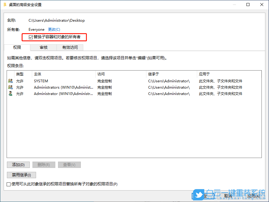Enable 使用可从此对象继承的权限项目替换所有子对象的权限项目
The image size is (269, 202).
coord(9,184)
